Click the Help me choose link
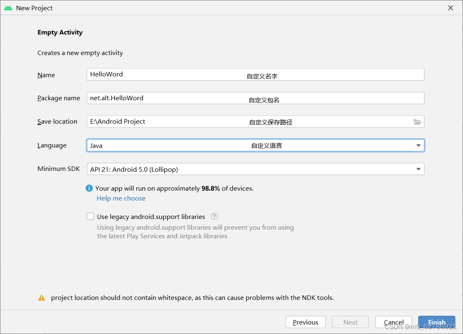The height and width of the screenshot is (334, 463). [x=121, y=198]
